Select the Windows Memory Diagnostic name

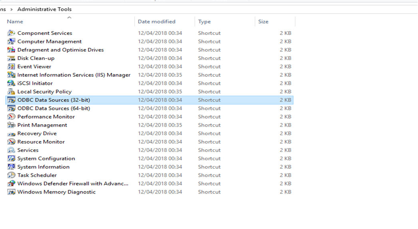pyautogui.click(x=56, y=192)
